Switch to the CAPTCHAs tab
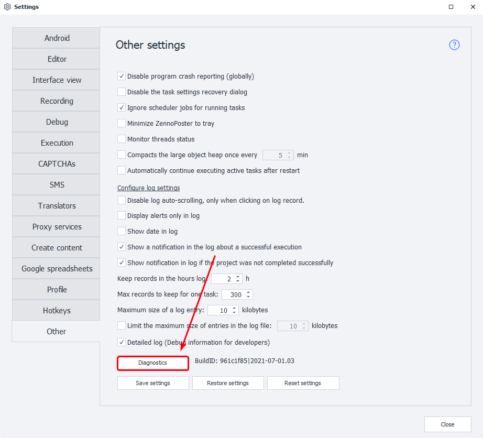 57,164
